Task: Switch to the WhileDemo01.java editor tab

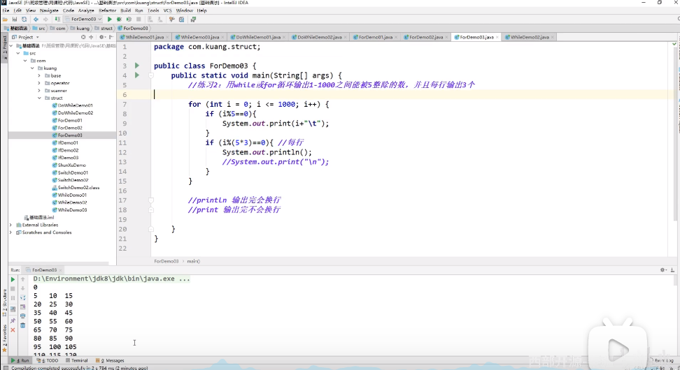Action: (x=145, y=37)
